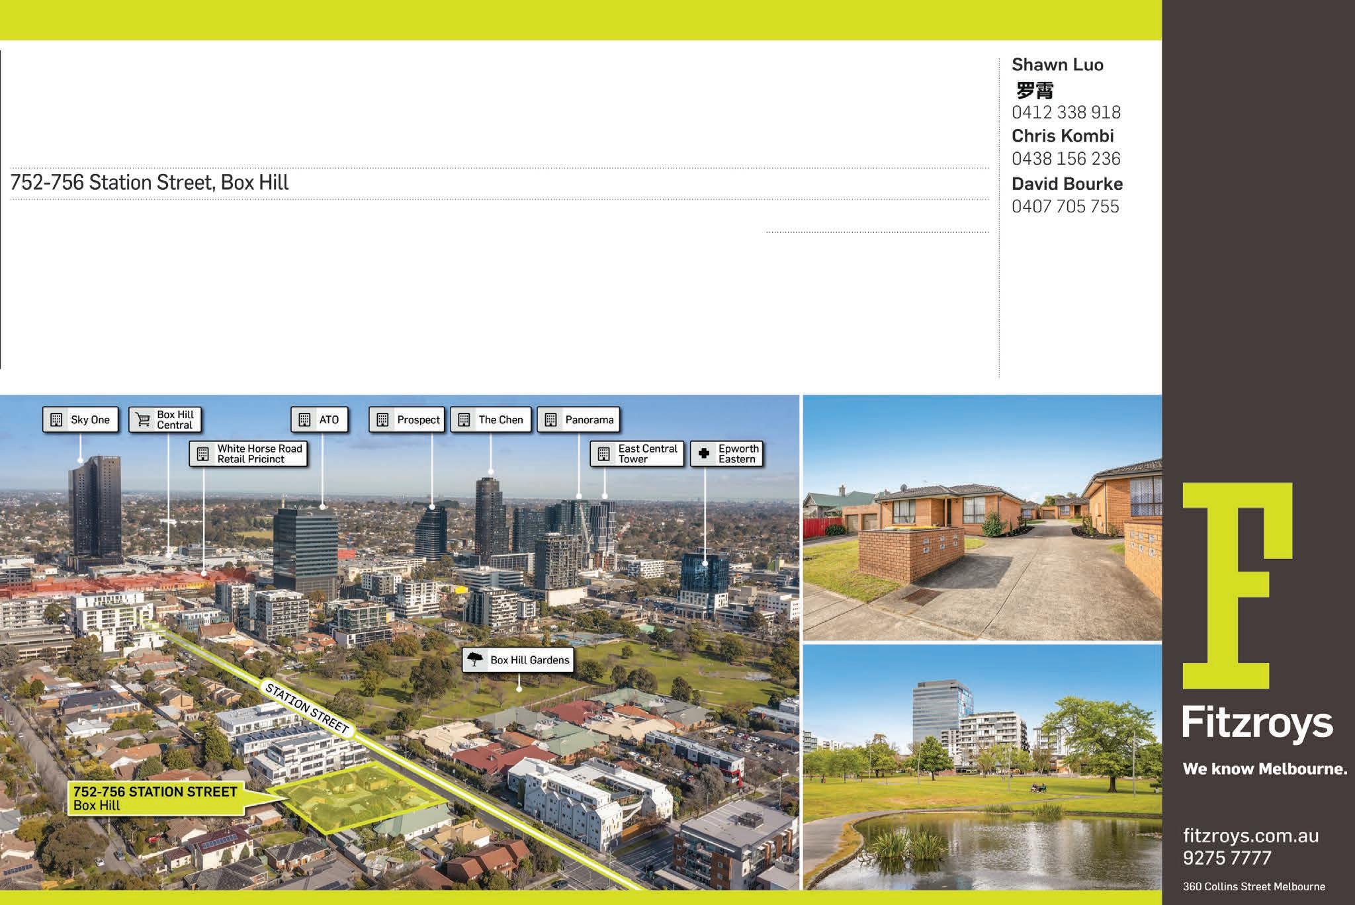Click phone number 0438 156 236
This screenshot has height=905, width=1355.
pyautogui.click(x=1066, y=159)
